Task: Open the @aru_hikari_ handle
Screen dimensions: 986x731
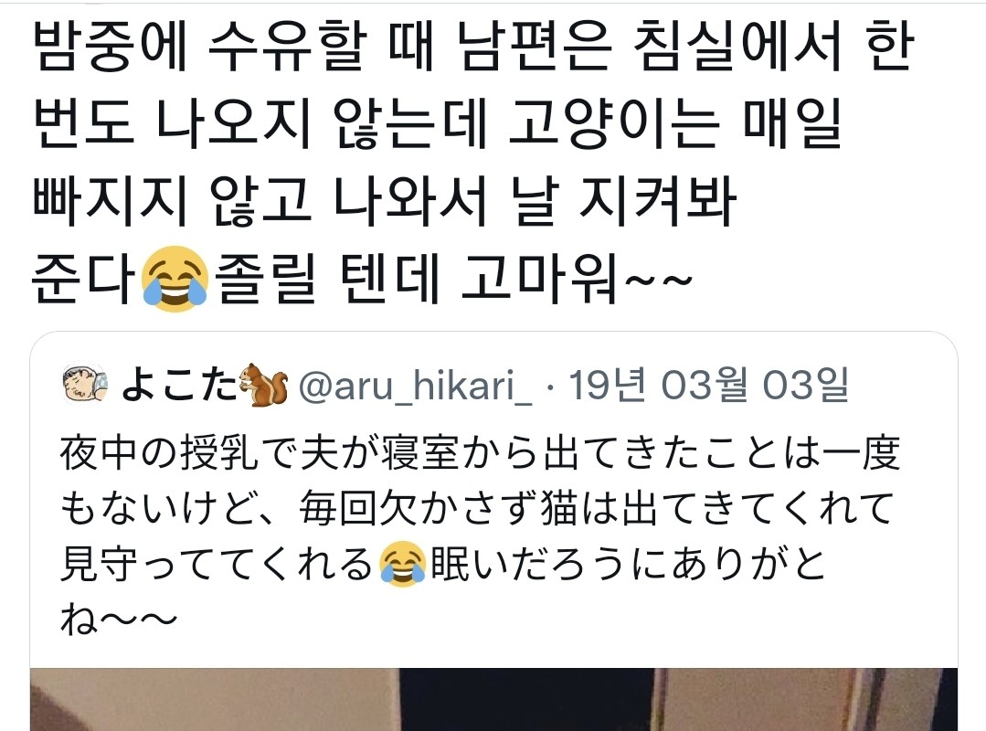Action: point(415,386)
